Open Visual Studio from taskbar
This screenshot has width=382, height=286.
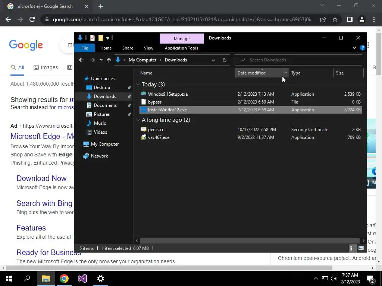tap(82, 279)
